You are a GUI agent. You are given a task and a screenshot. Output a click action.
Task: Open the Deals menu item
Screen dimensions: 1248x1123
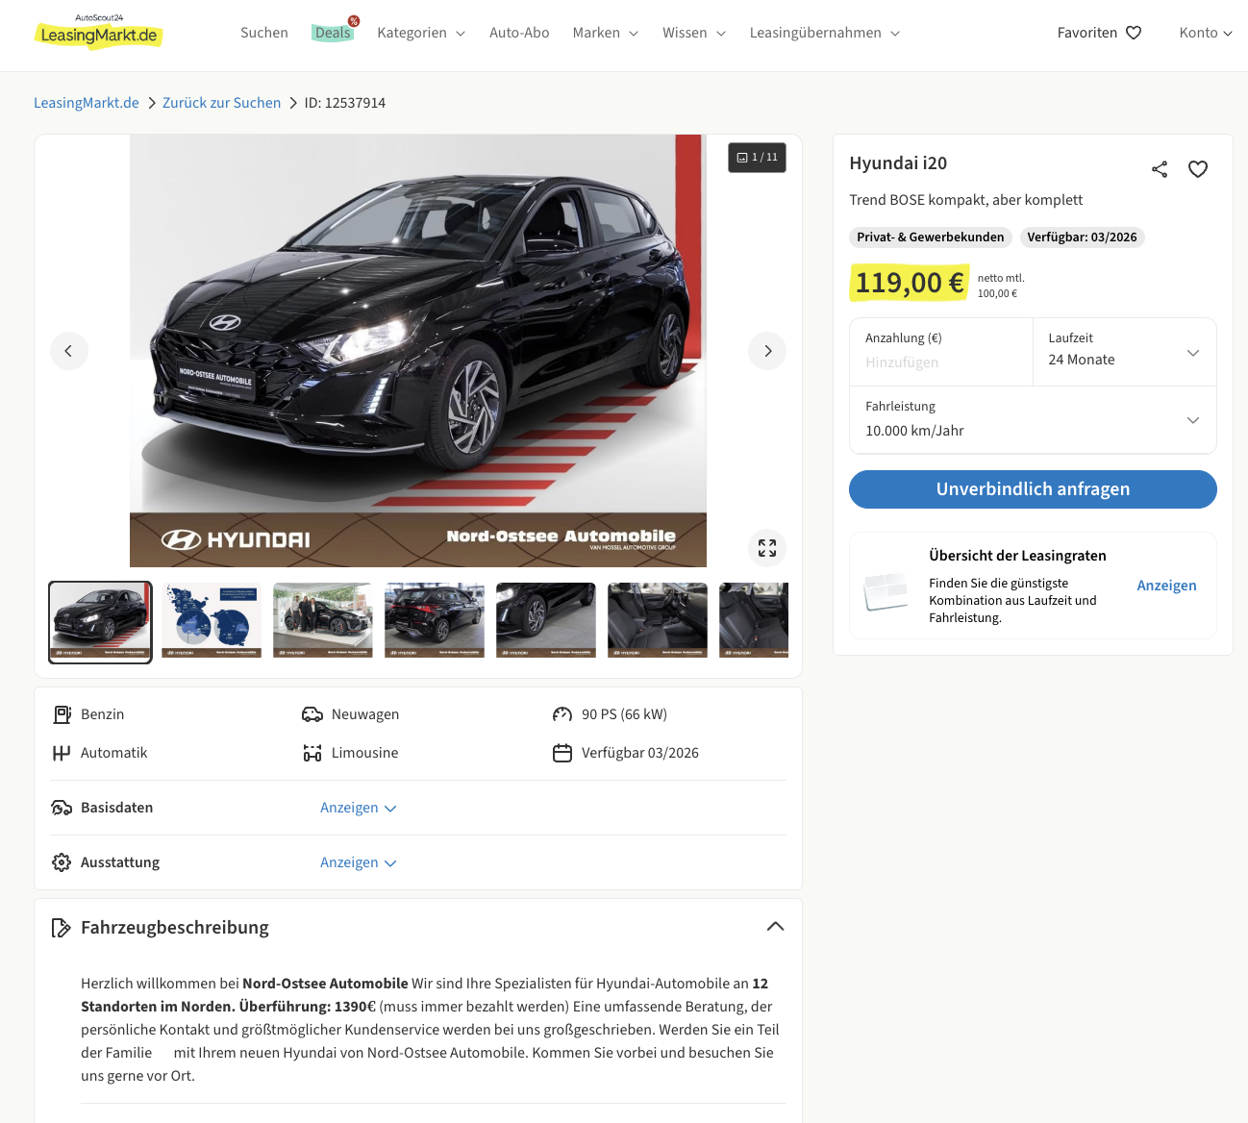(x=333, y=33)
